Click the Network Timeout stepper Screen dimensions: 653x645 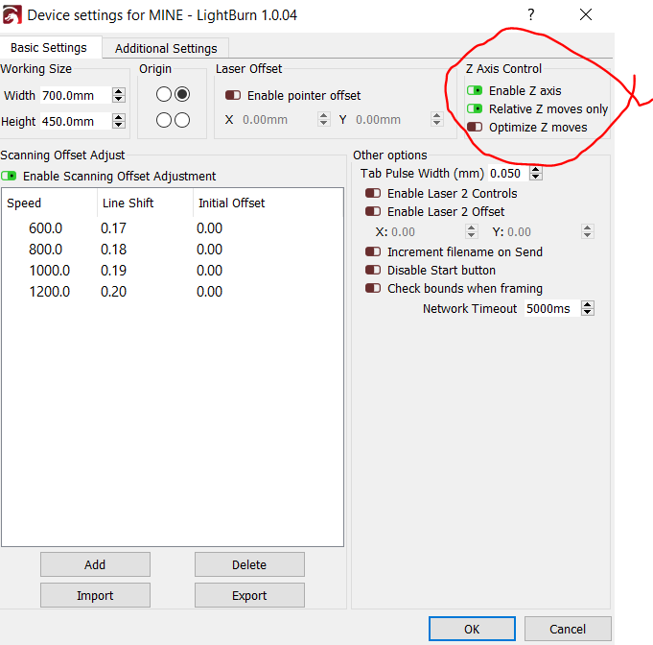pyautogui.click(x=588, y=308)
